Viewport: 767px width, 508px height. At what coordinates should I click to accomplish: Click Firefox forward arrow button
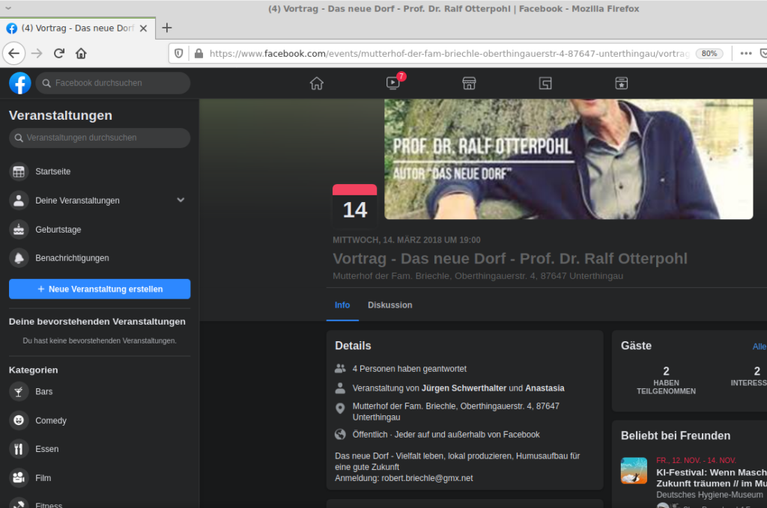point(37,53)
